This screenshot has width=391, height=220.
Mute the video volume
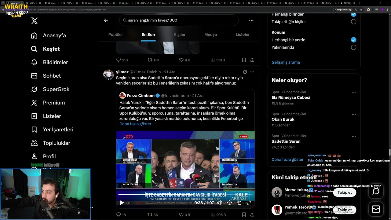pyautogui.click(x=220, y=203)
